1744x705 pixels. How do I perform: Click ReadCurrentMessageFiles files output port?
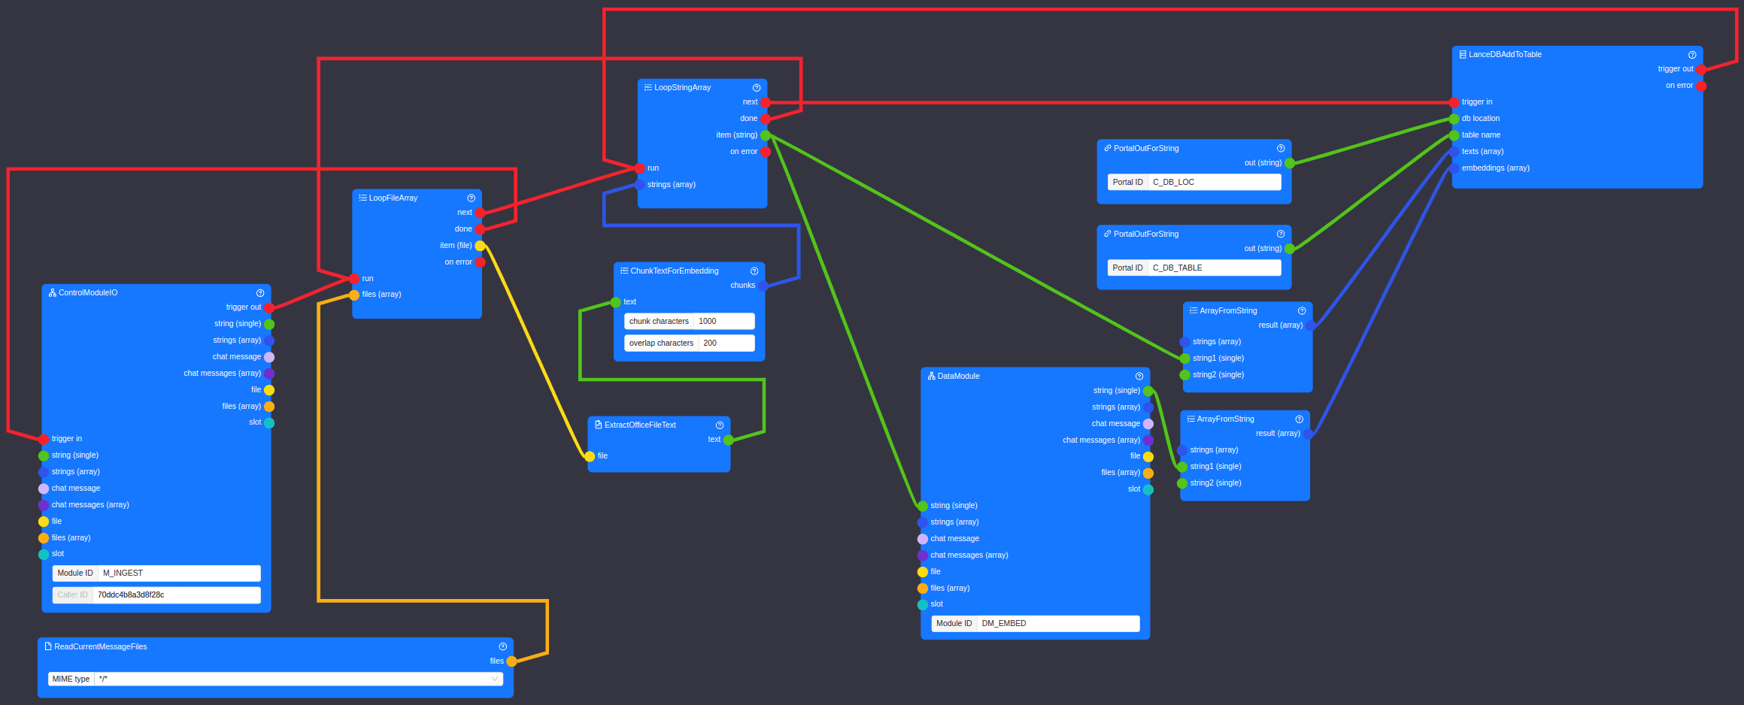tap(512, 662)
